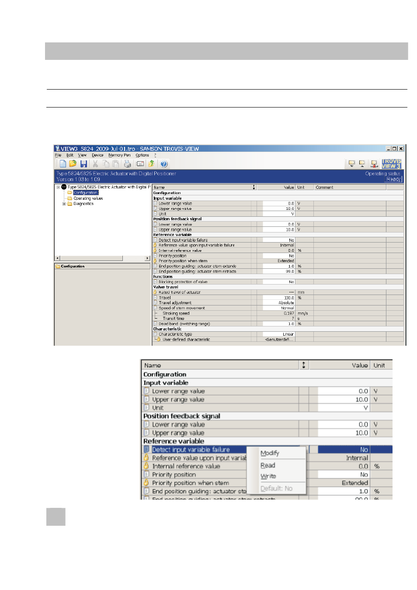417x590 pixels.
Task: Click the green arrow toolbar icon beside Help
Action: tap(152, 164)
